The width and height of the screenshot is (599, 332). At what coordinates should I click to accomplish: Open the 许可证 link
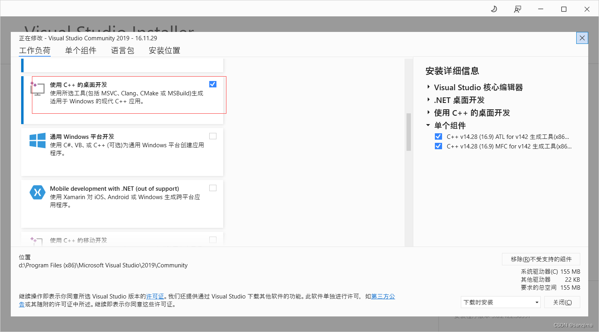(x=155, y=296)
